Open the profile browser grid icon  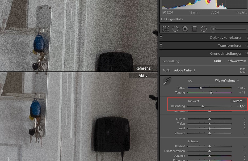tap(242, 70)
